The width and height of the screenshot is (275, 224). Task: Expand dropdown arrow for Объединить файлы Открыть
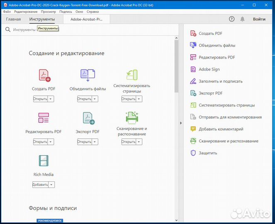(x=95, y=99)
